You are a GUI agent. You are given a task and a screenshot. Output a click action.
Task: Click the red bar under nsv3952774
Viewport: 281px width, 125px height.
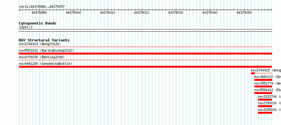(263, 86)
